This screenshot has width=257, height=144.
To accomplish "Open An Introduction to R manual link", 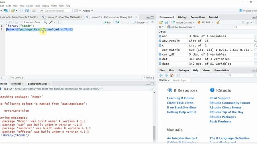I will pos(182,138).
